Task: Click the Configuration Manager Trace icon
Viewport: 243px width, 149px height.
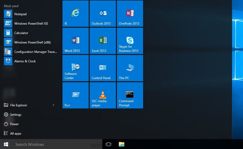Action: coord(8,52)
